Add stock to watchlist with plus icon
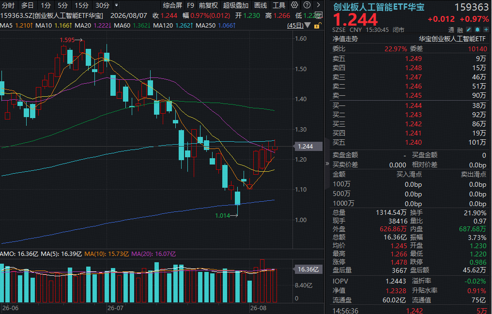This screenshot has width=492, height=314. click(x=486, y=30)
